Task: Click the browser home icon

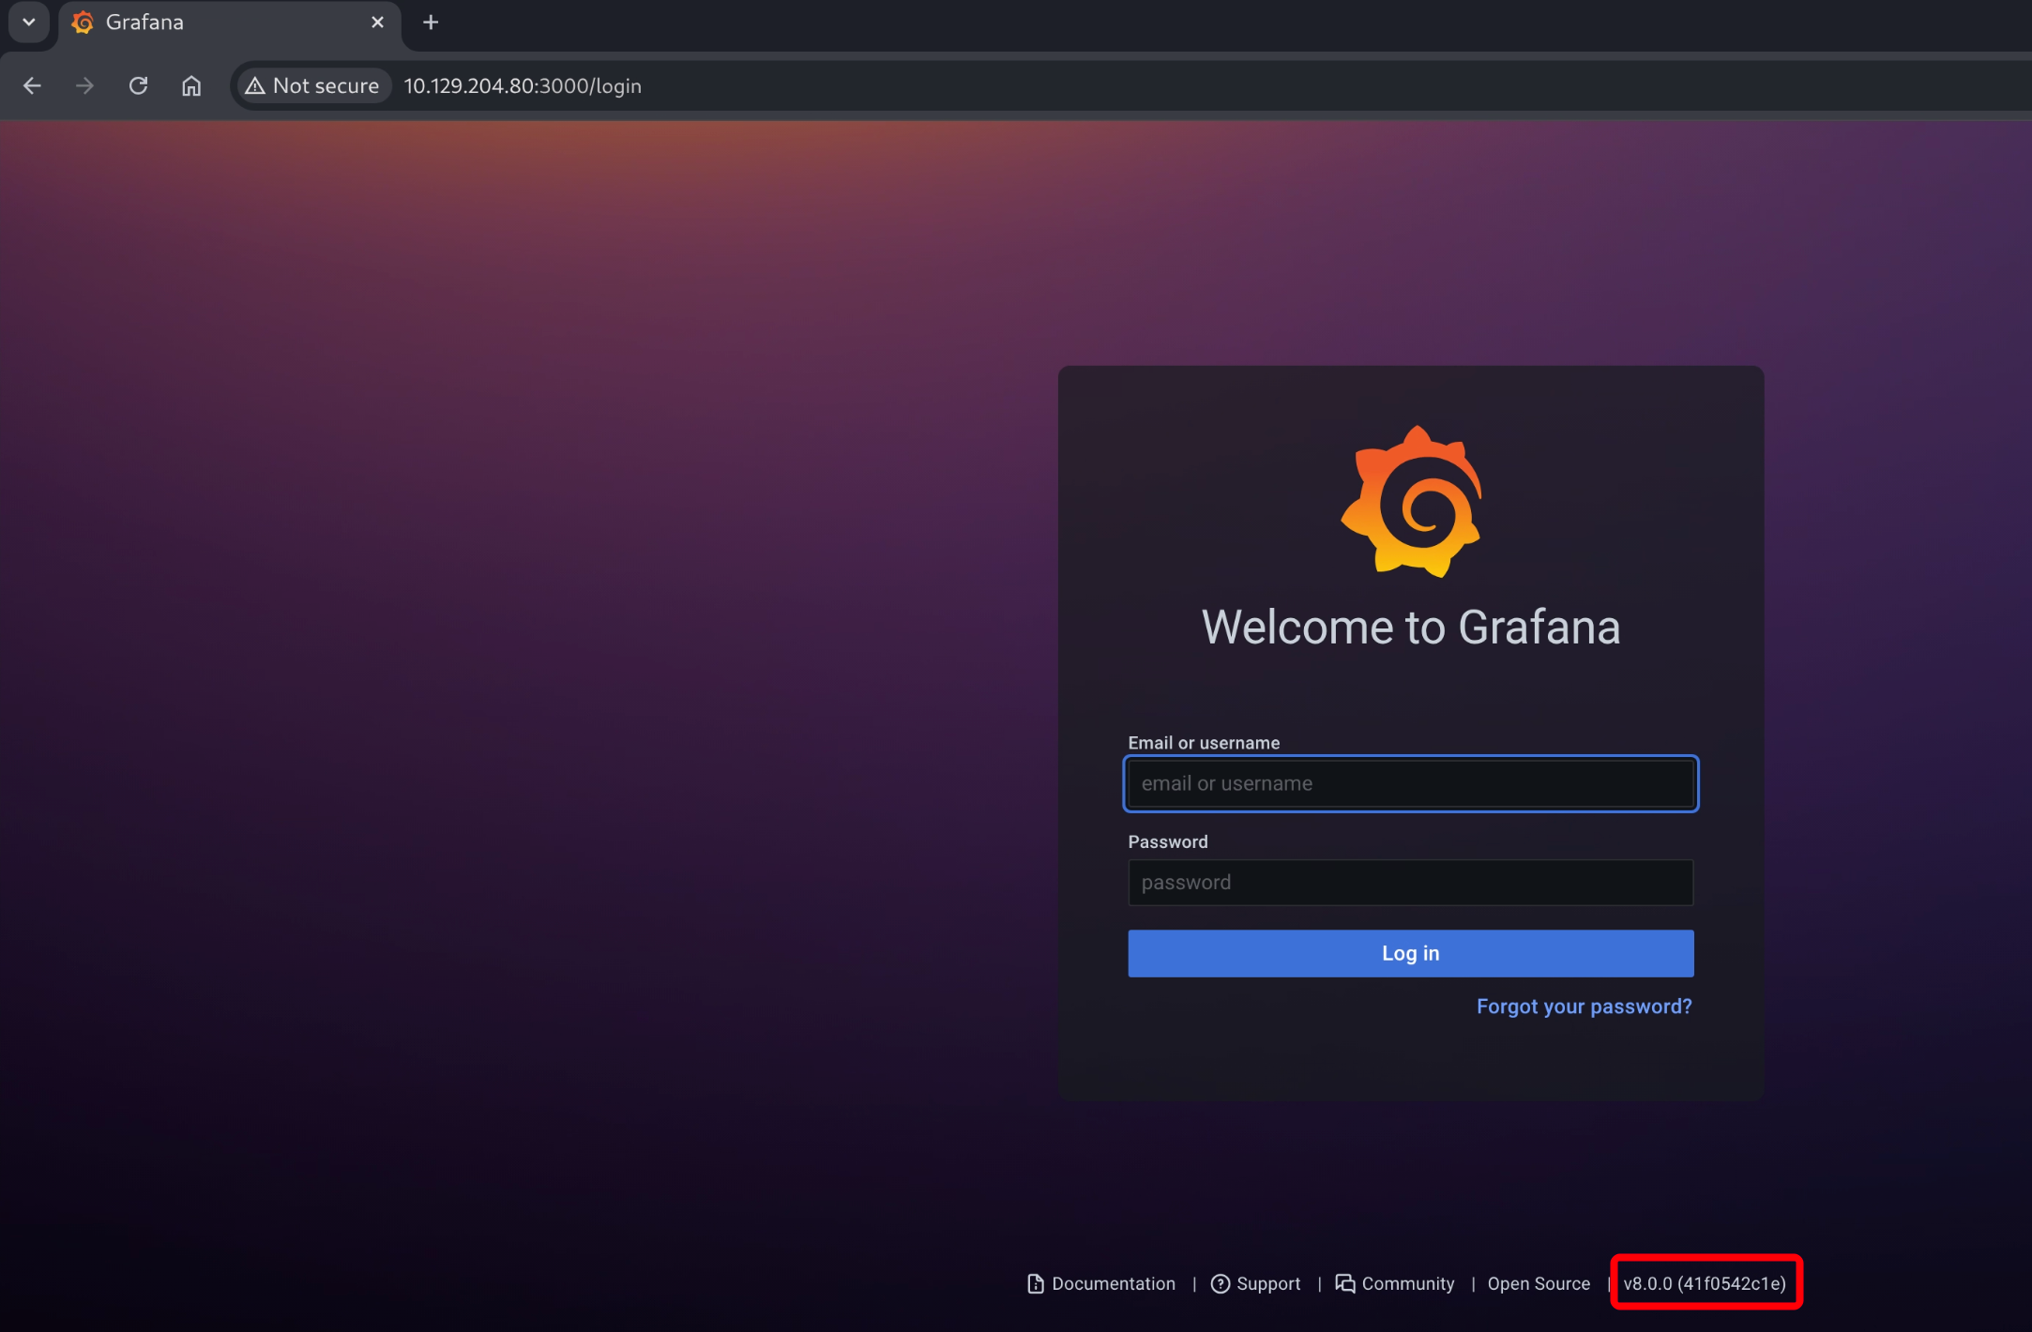Action: point(191,86)
